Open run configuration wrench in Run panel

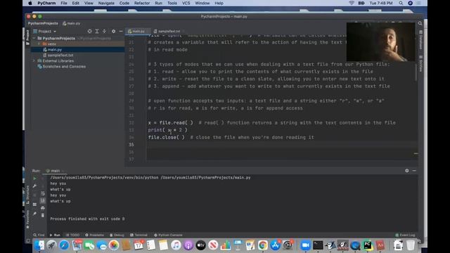(x=34, y=186)
